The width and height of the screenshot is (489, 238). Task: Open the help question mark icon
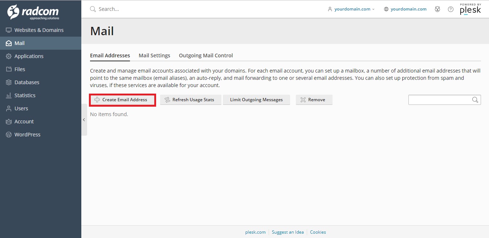(451, 9)
